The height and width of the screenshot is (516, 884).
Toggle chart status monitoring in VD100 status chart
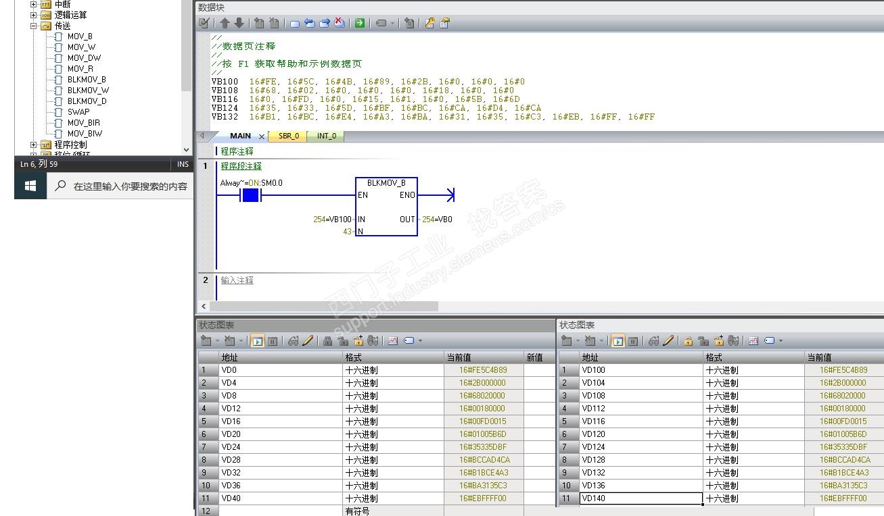pyautogui.click(x=618, y=341)
